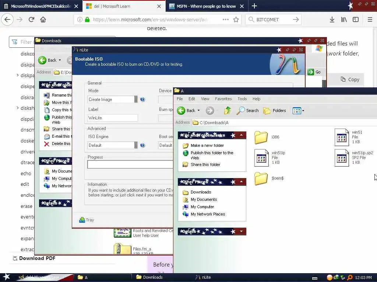Open Mode dropdown showing Create Image

click(136, 99)
